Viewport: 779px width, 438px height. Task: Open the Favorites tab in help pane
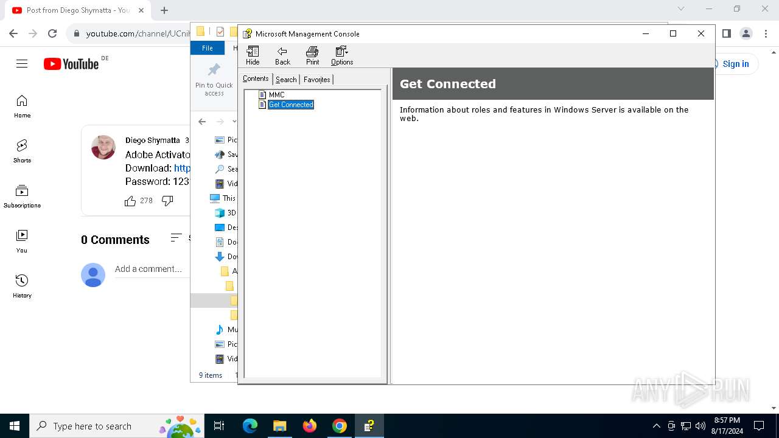point(316,80)
